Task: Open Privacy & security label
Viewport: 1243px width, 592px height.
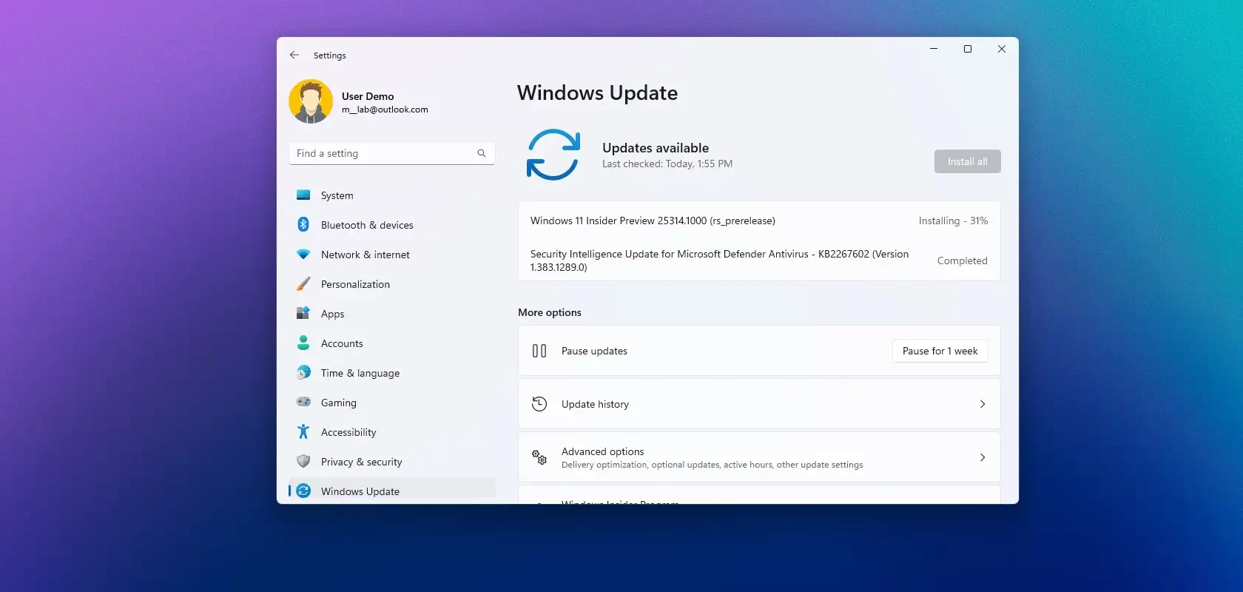Action: (362, 462)
